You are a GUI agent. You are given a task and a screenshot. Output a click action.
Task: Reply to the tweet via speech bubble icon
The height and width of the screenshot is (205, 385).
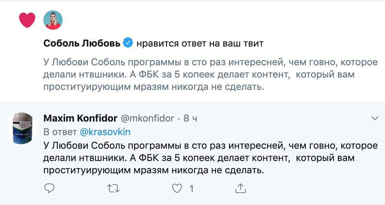(49, 188)
